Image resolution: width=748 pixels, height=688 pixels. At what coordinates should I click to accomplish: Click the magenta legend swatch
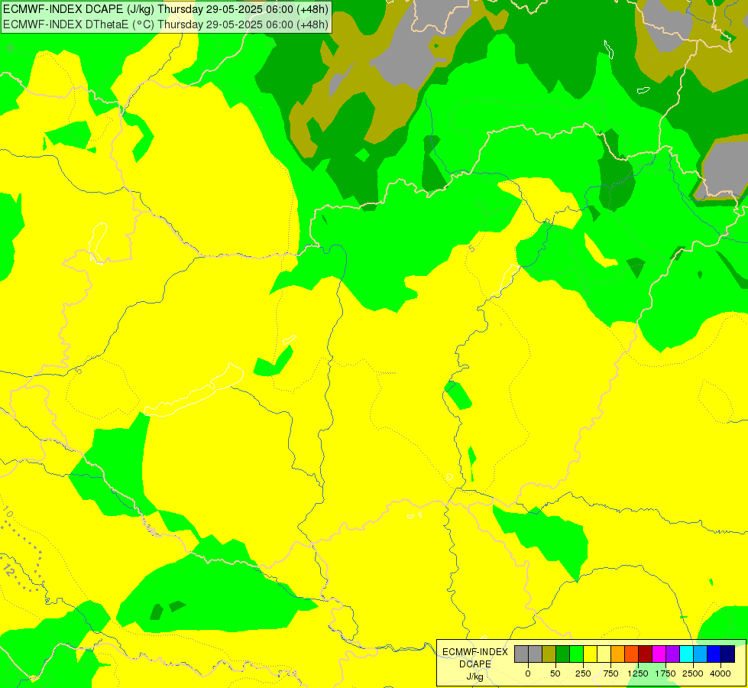pyautogui.click(x=659, y=654)
